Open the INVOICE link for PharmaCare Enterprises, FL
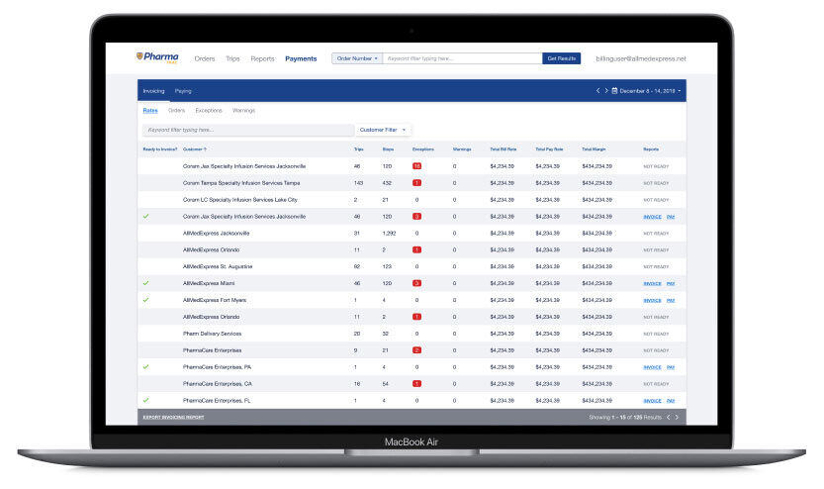Screen dimensions: 824x489 [652, 401]
